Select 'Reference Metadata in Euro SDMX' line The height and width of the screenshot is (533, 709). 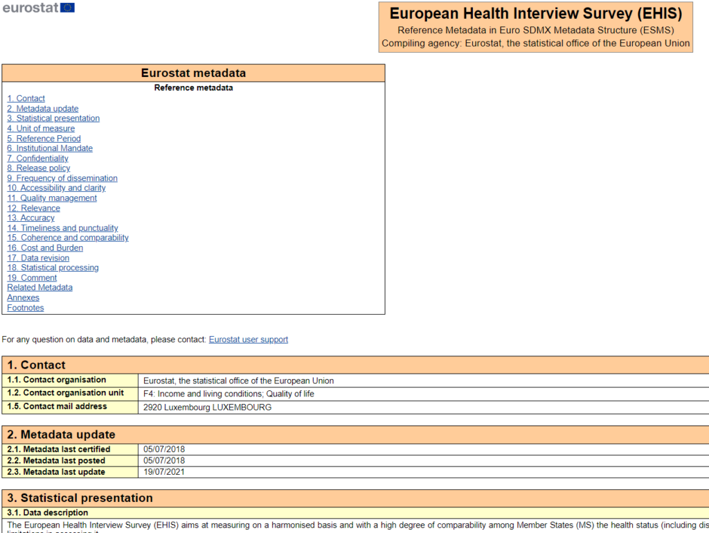536,30
